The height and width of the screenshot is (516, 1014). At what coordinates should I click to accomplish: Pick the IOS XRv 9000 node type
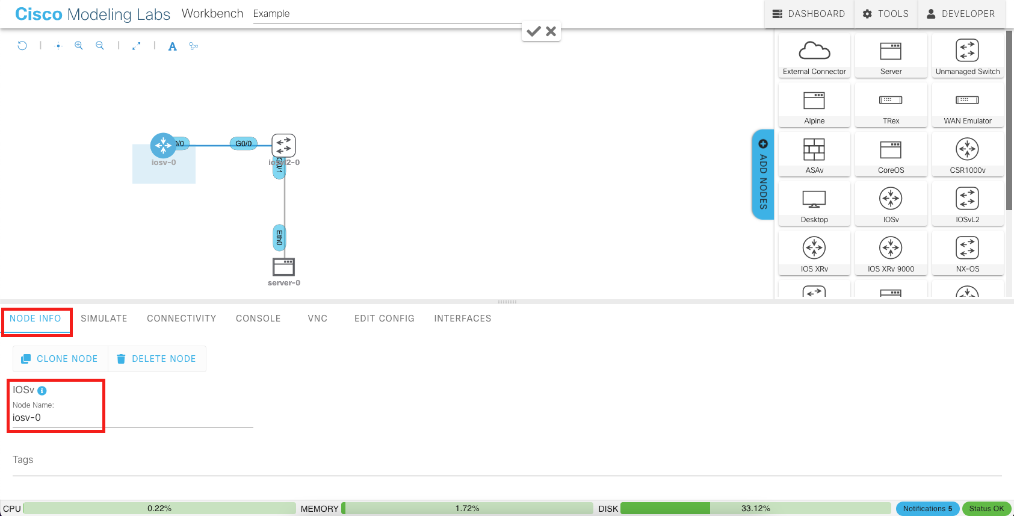[891, 253]
